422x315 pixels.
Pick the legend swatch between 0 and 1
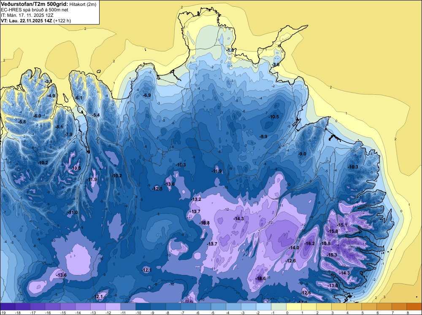[294, 307]
